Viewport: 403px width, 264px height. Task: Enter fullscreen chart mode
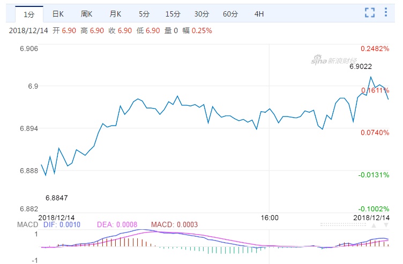click(x=370, y=13)
